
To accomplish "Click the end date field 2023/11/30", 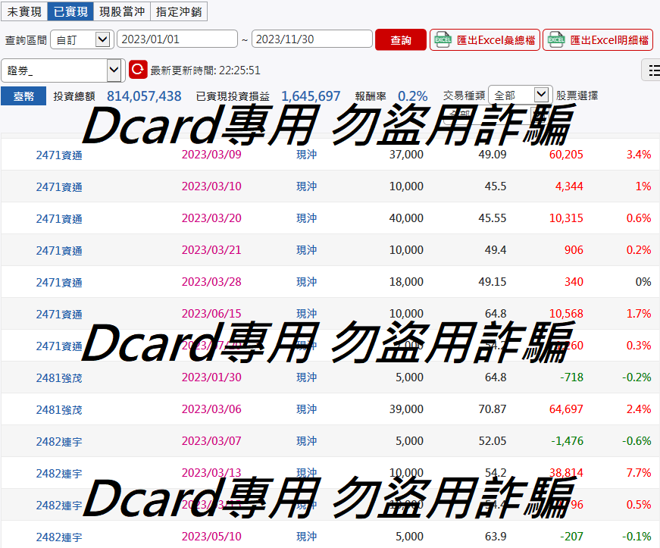I will pyautogui.click(x=312, y=39).
